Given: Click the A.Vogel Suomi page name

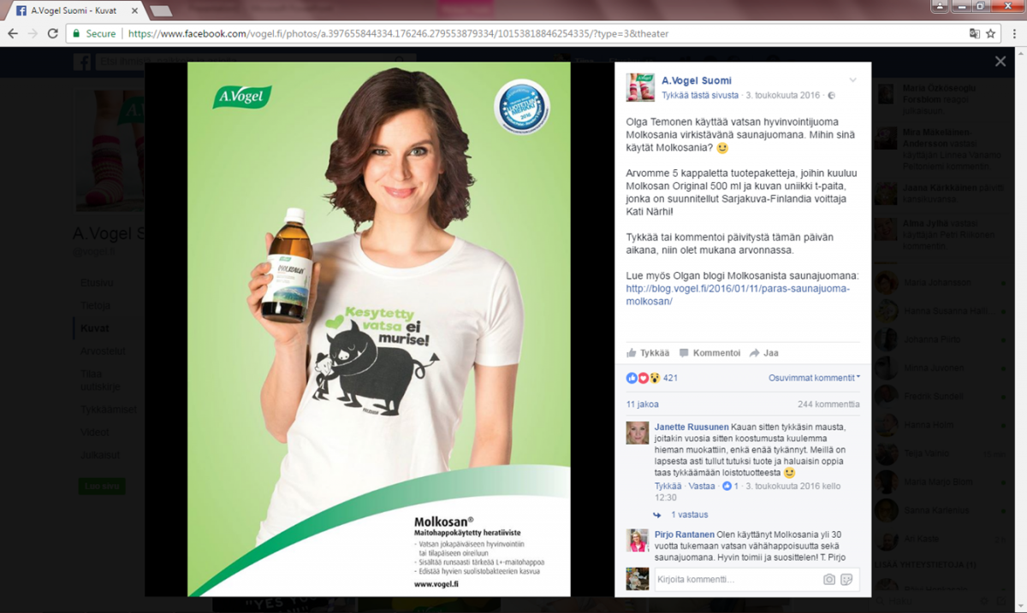Looking at the screenshot, I should point(698,80).
